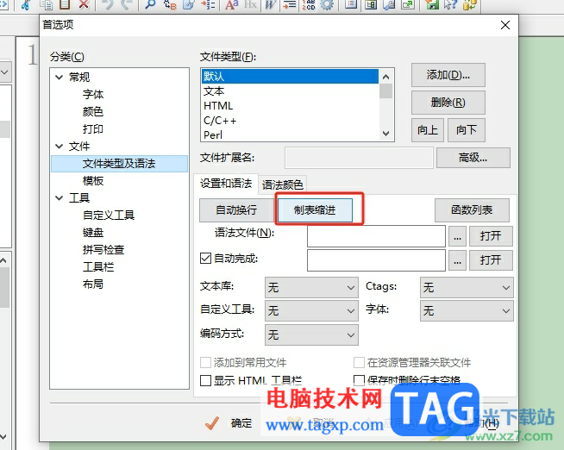This screenshot has width=564, height=450.
Task: Select 文本 in the file type list
Action: [290, 91]
